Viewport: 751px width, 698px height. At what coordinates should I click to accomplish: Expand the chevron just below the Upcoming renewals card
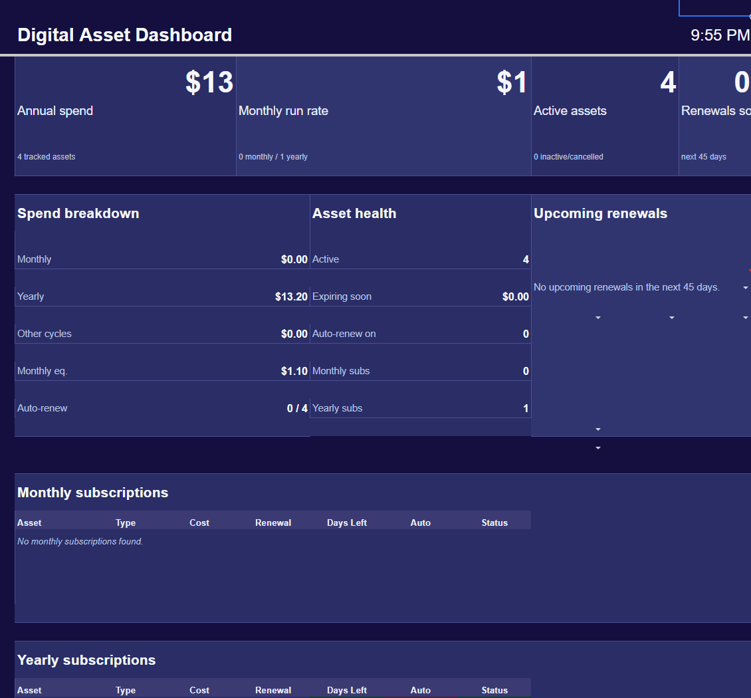coord(597,448)
